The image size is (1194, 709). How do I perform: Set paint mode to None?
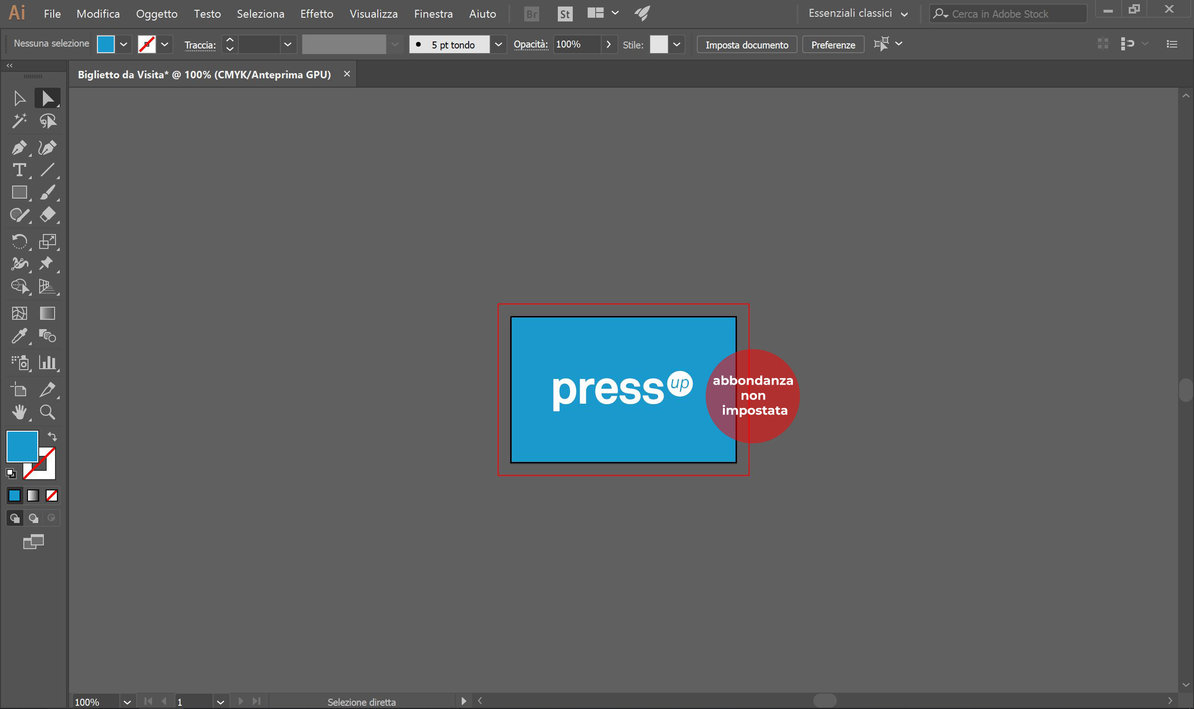52,496
